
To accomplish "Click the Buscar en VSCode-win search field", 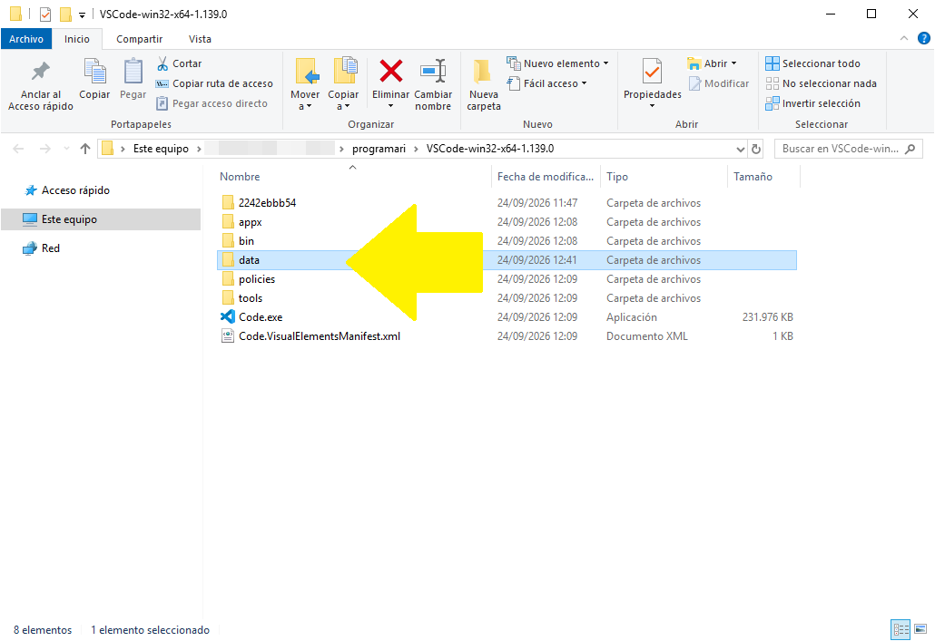I will [x=848, y=149].
